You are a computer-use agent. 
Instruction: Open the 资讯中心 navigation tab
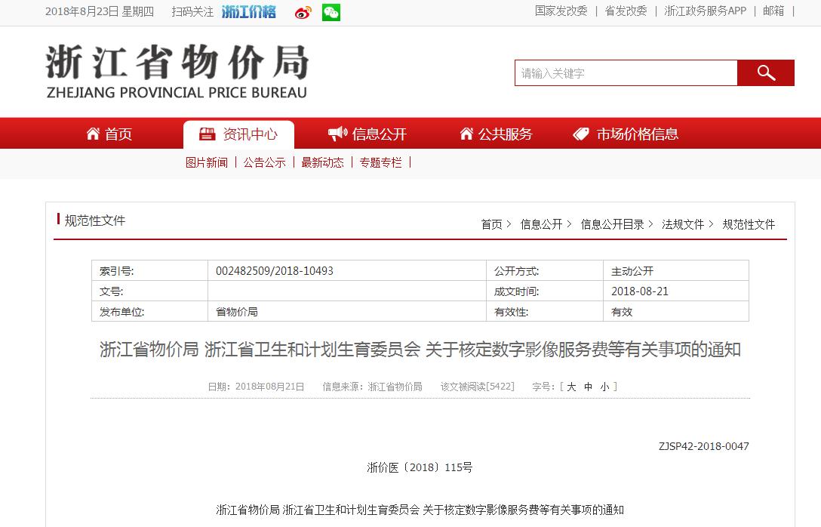238,134
